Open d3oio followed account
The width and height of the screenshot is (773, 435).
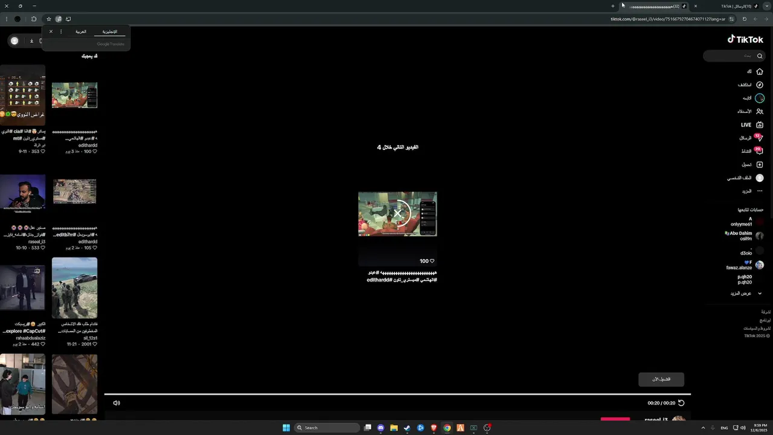[752, 251]
